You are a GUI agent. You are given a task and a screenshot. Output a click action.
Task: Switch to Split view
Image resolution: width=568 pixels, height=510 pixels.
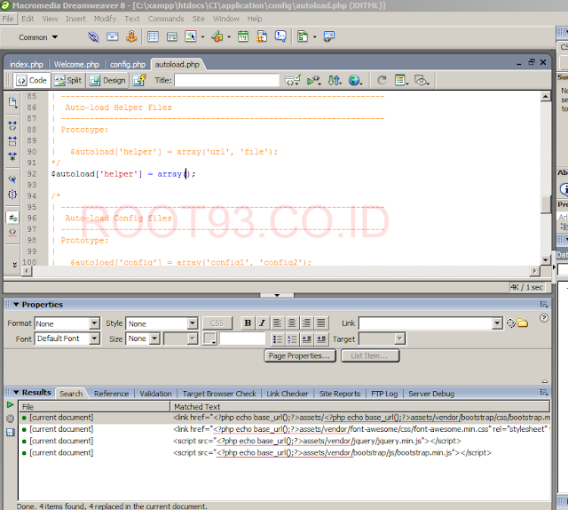tap(68, 81)
